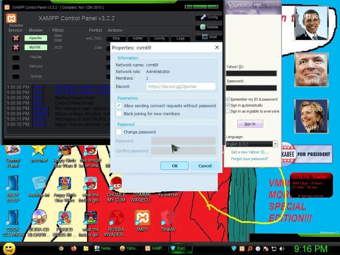Click the 9:16 PM taskbar clock
This screenshot has height=255, width=340.
click(311, 249)
